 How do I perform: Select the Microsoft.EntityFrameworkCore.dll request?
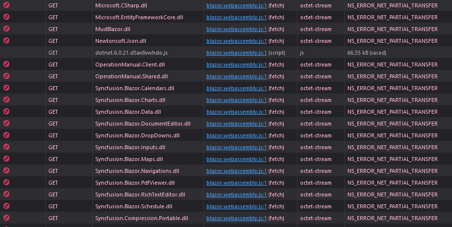tap(139, 17)
